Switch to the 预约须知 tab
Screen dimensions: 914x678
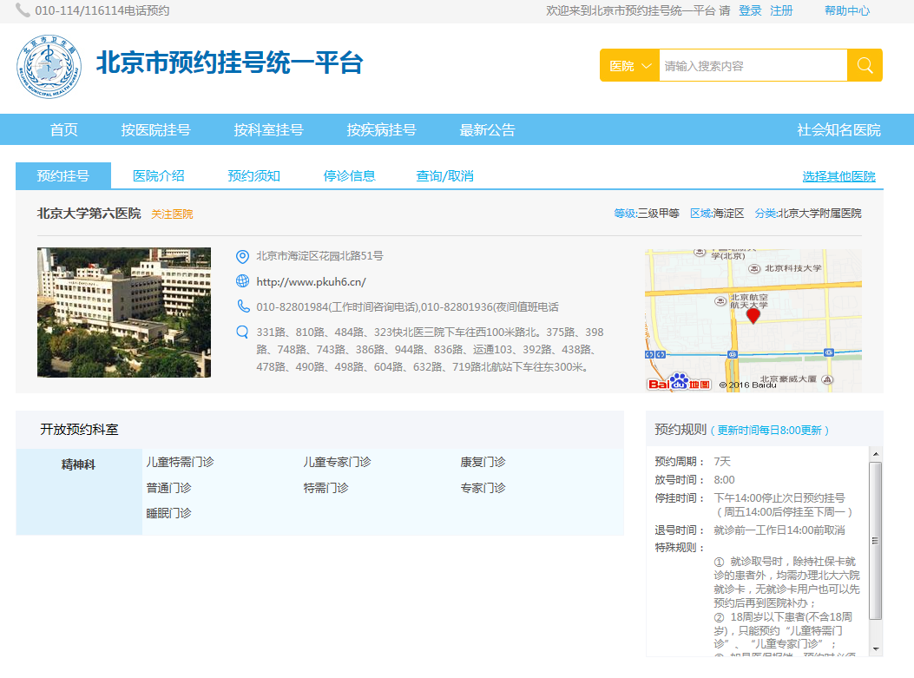coord(253,175)
